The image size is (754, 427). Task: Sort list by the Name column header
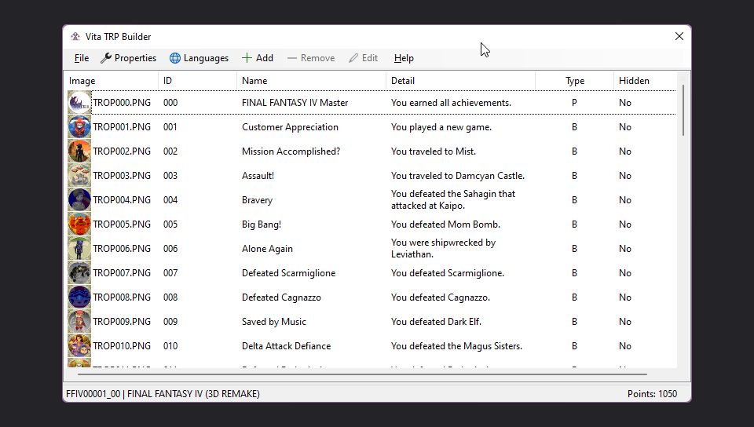click(x=254, y=81)
